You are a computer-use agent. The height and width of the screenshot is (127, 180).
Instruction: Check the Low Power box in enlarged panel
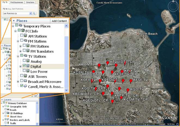[24, 71]
